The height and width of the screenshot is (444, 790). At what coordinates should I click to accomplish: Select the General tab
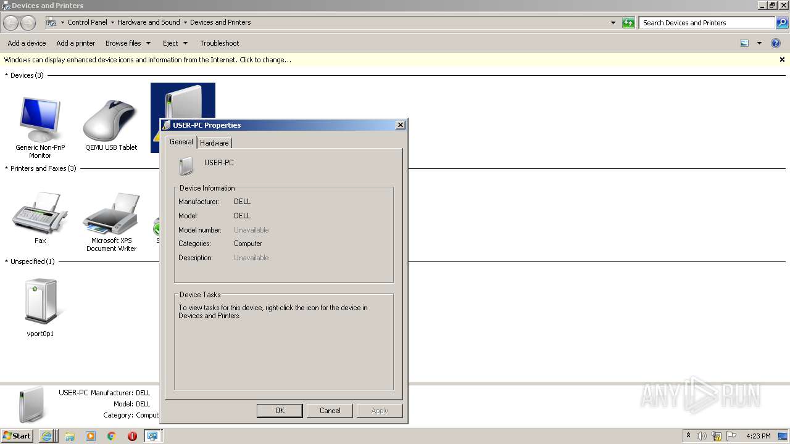(181, 142)
